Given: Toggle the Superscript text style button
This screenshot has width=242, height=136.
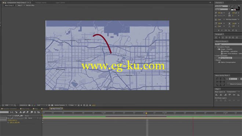Looking at the screenshot, I should coord(233,30).
